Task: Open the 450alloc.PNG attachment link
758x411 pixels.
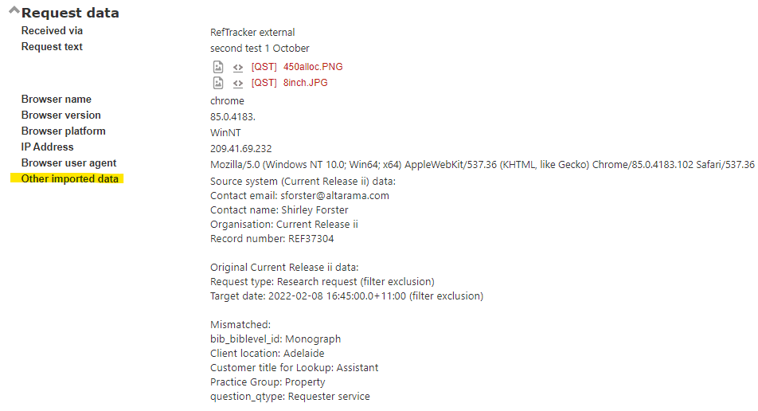Action: 313,67
